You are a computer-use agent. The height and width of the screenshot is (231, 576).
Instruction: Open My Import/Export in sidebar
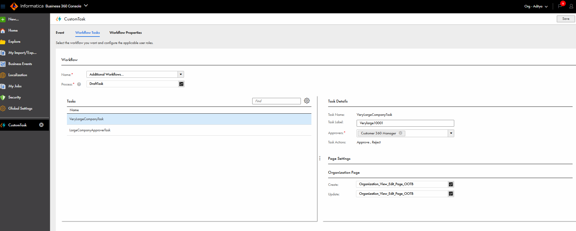click(22, 53)
